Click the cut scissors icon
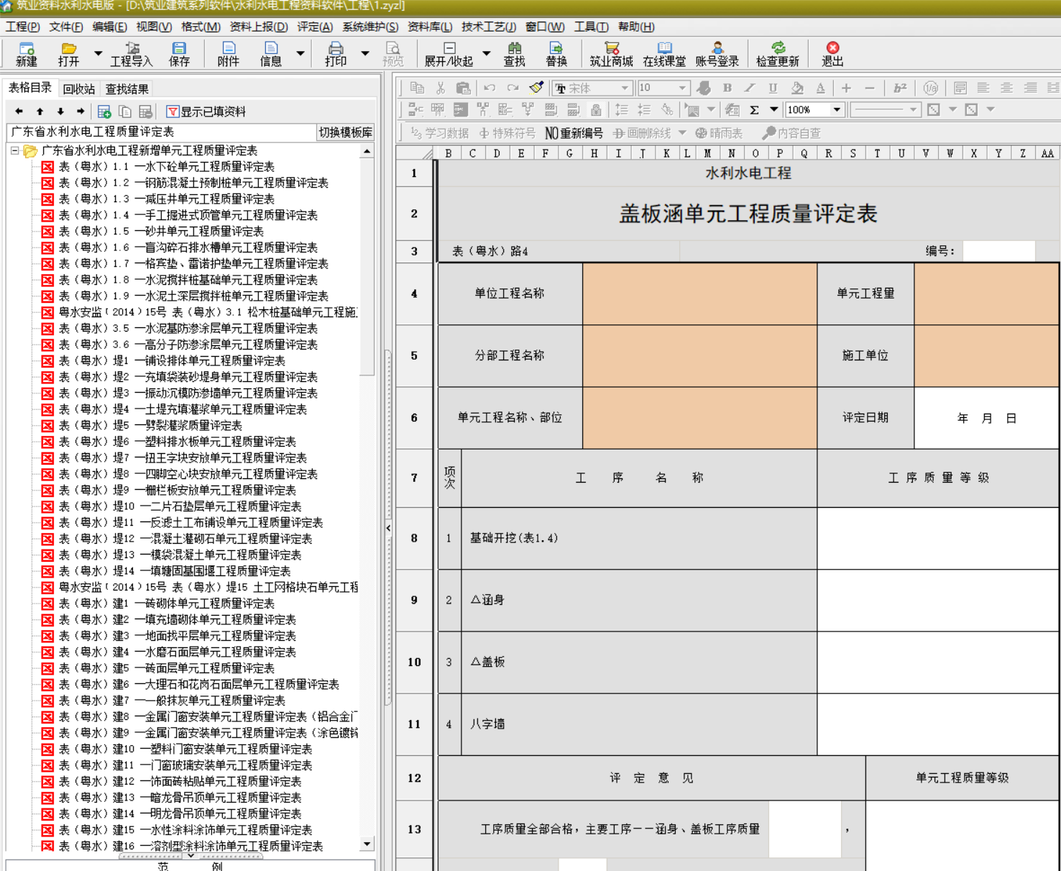Screen dimensions: 1061x871 (441, 88)
